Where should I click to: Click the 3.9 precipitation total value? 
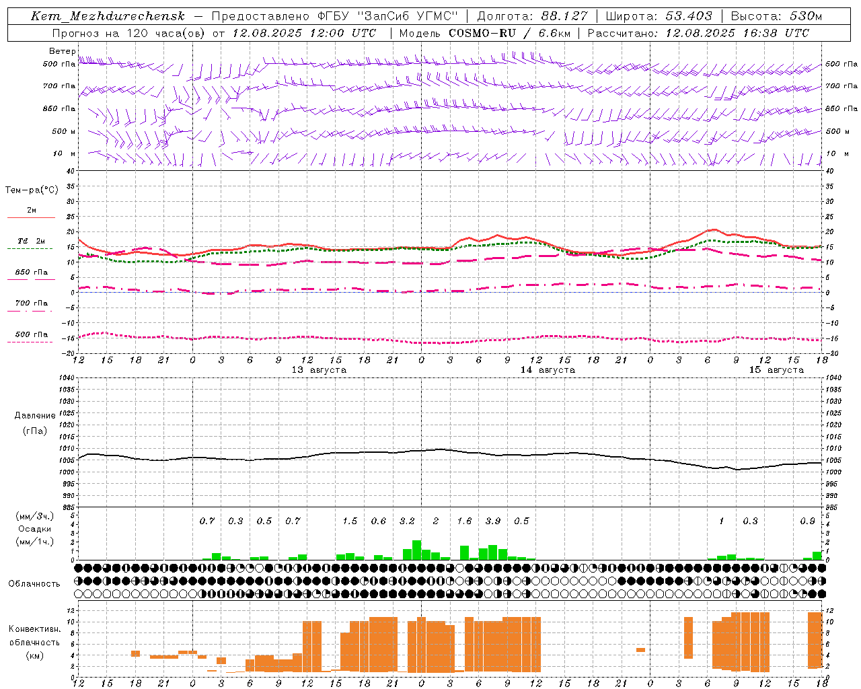click(493, 521)
